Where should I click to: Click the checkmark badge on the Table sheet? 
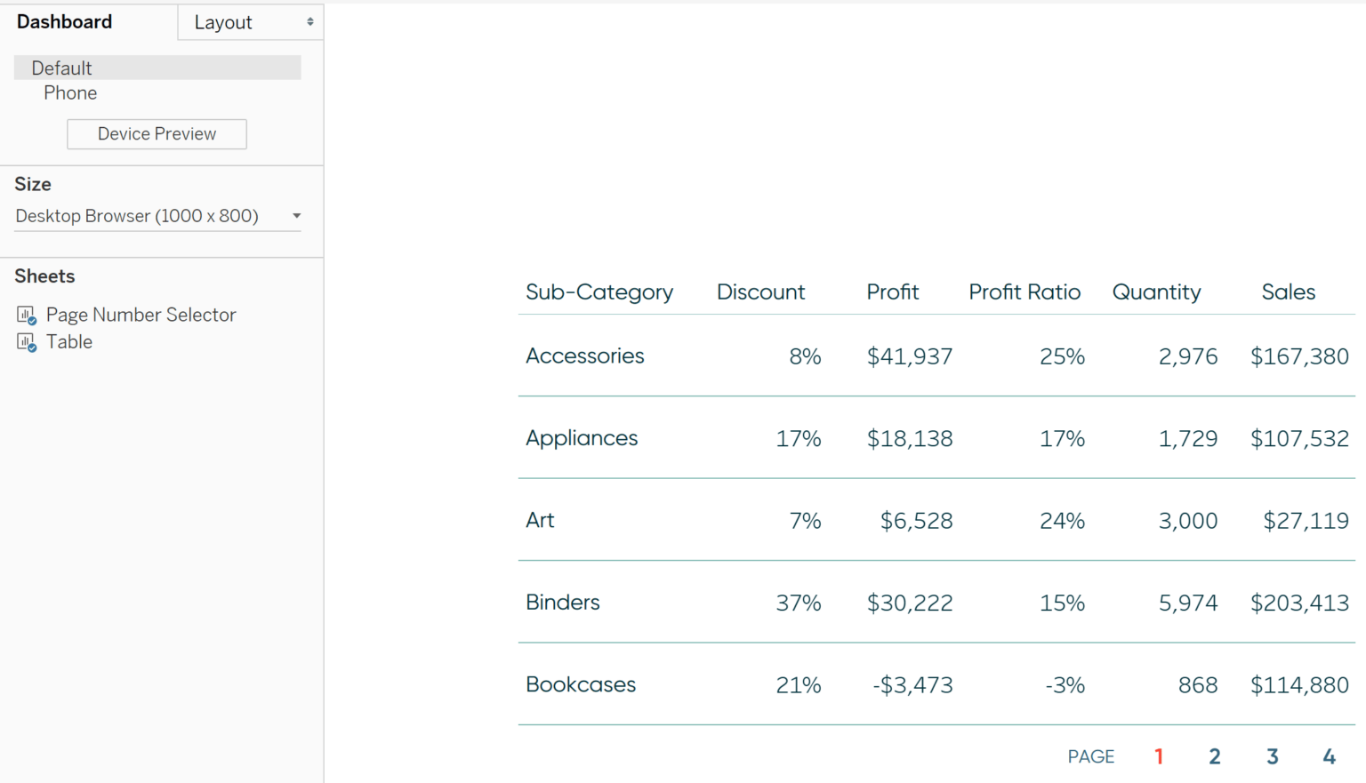(x=31, y=347)
